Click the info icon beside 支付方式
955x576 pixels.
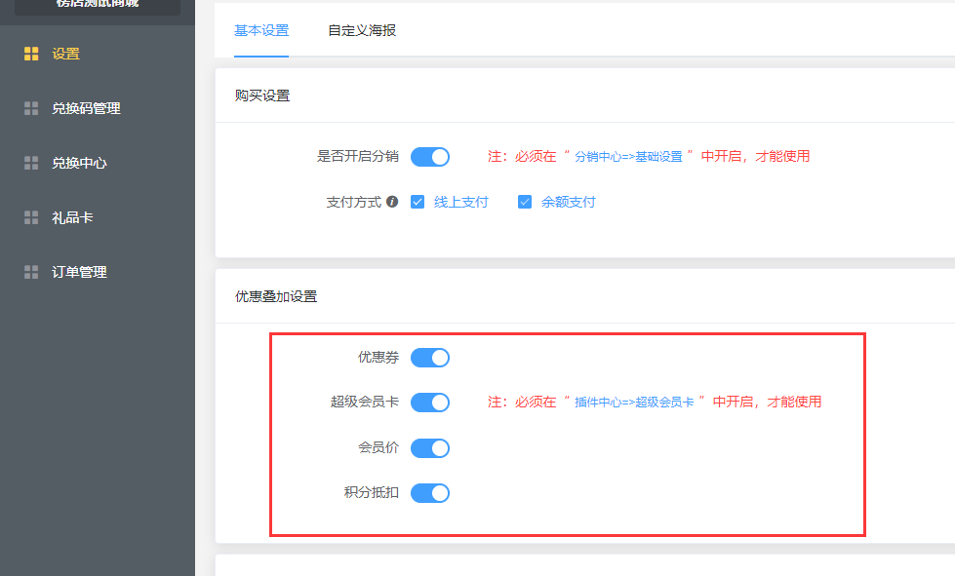392,202
